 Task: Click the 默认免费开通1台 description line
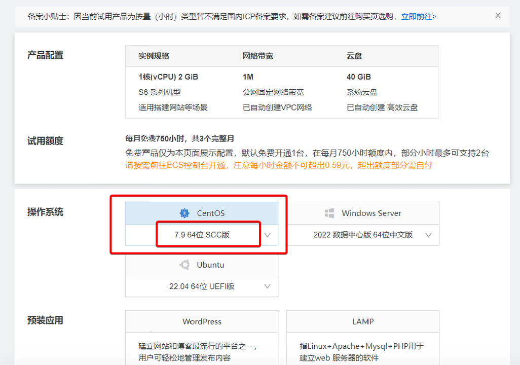(307, 153)
